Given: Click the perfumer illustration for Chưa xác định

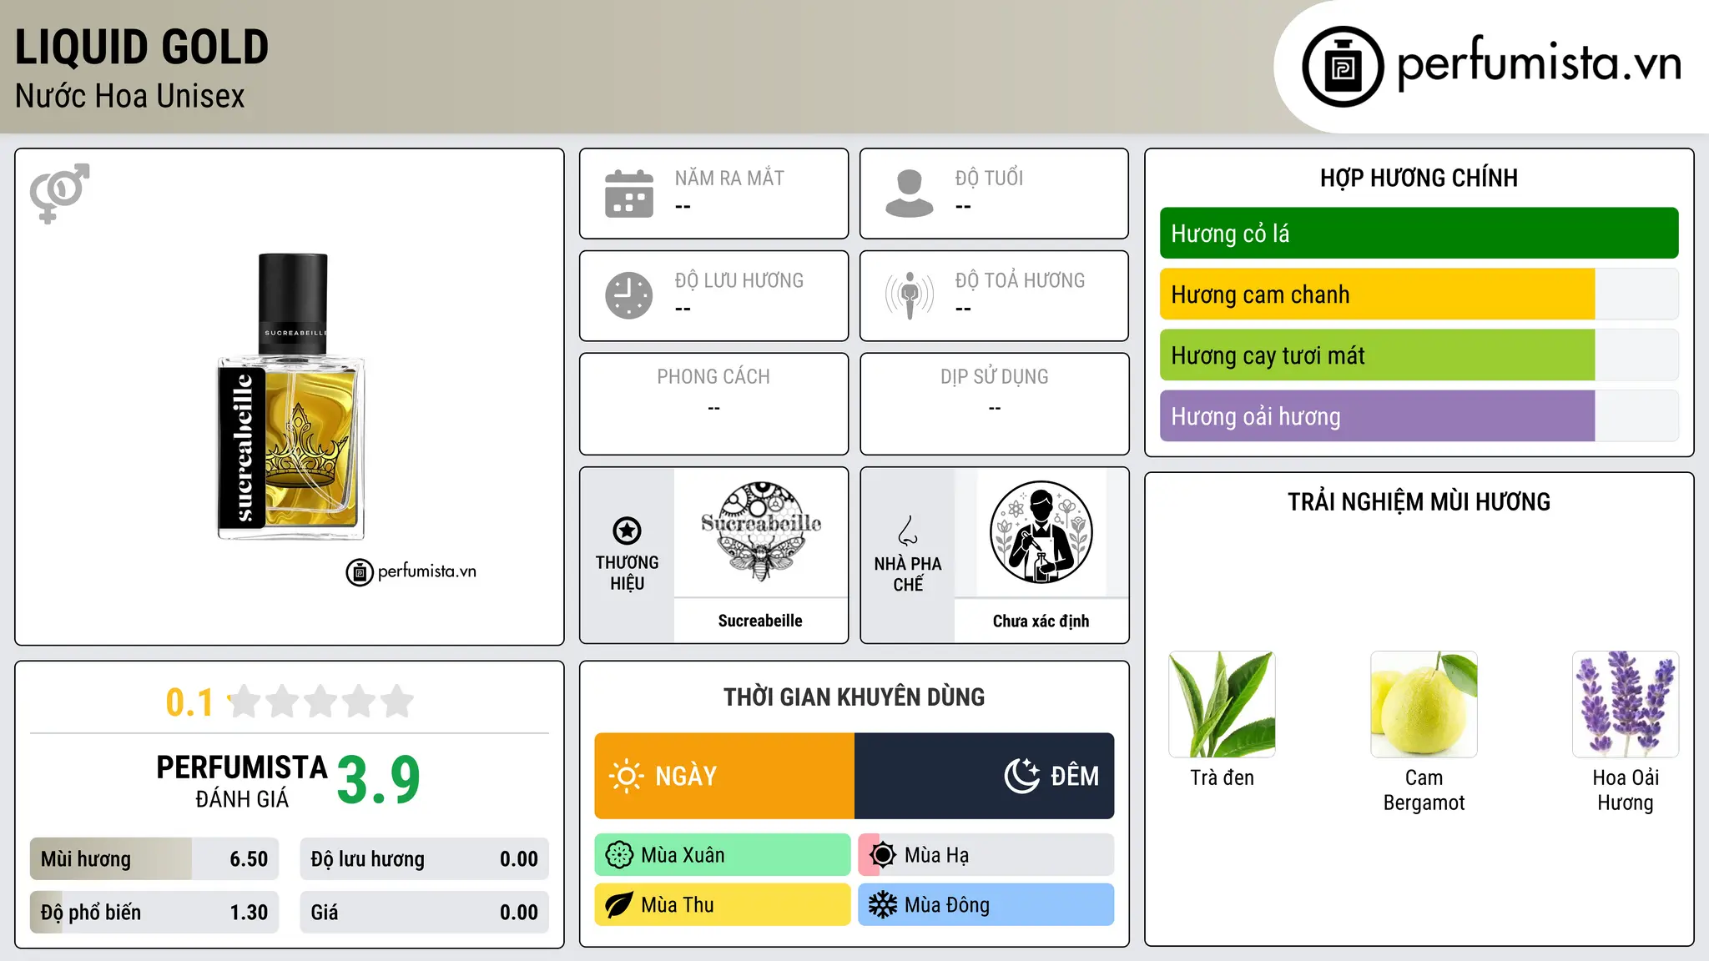Looking at the screenshot, I should [1041, 532].
